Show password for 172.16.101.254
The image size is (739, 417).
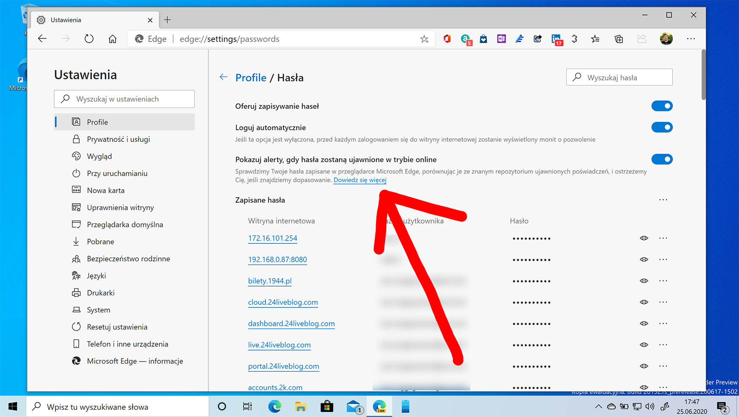click(644, 238)
